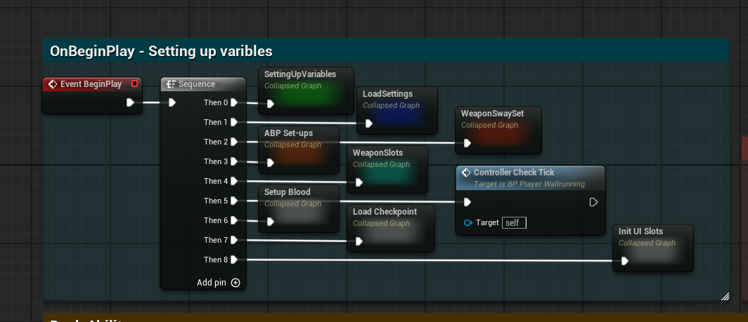748x322 pixels.
Task: Click the Sequence node input execution pin
Action: 172,102
